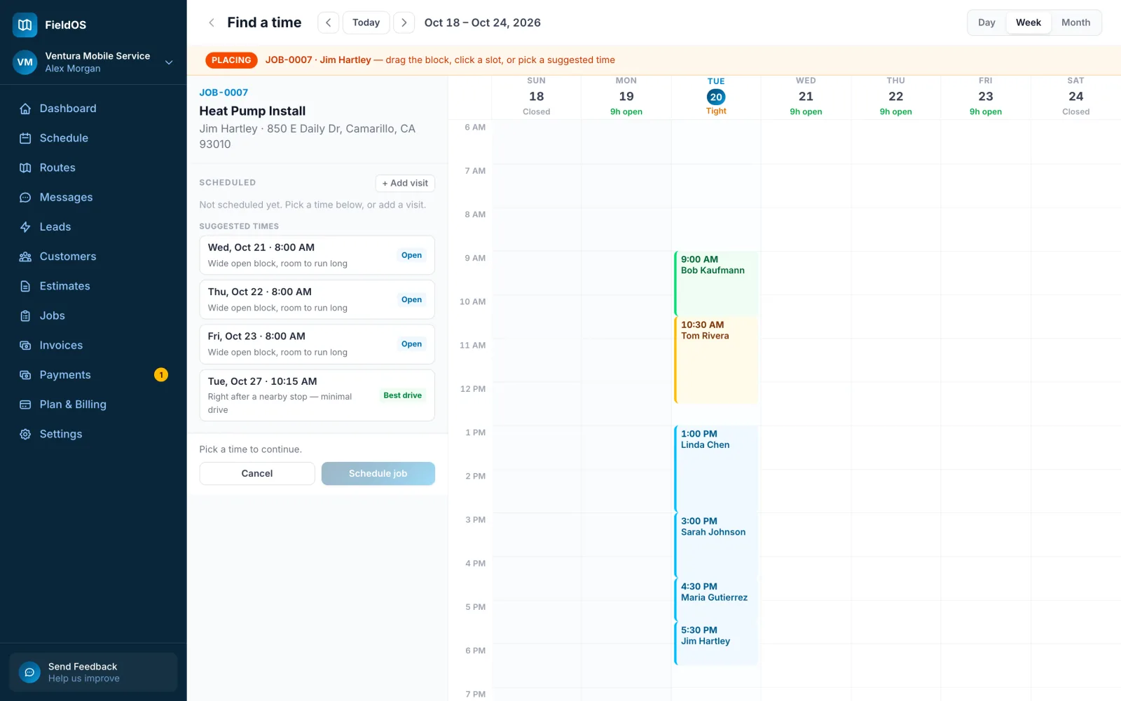
Task: Click the Routes map icon
Action: (25, 168)
